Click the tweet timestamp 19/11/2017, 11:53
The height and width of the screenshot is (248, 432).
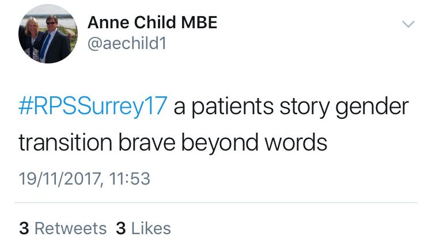pos(84,179)
